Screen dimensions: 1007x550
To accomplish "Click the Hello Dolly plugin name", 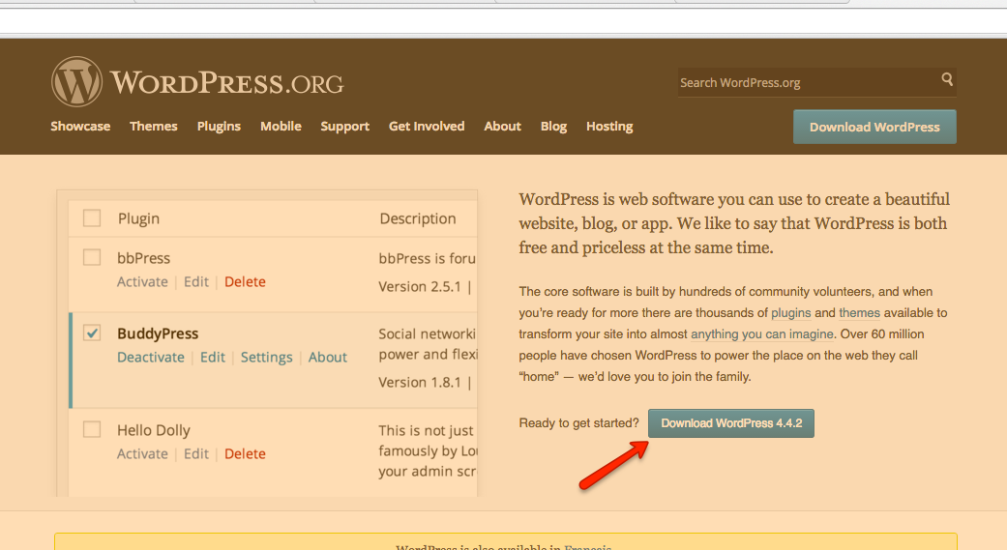I will coord(154,430).
